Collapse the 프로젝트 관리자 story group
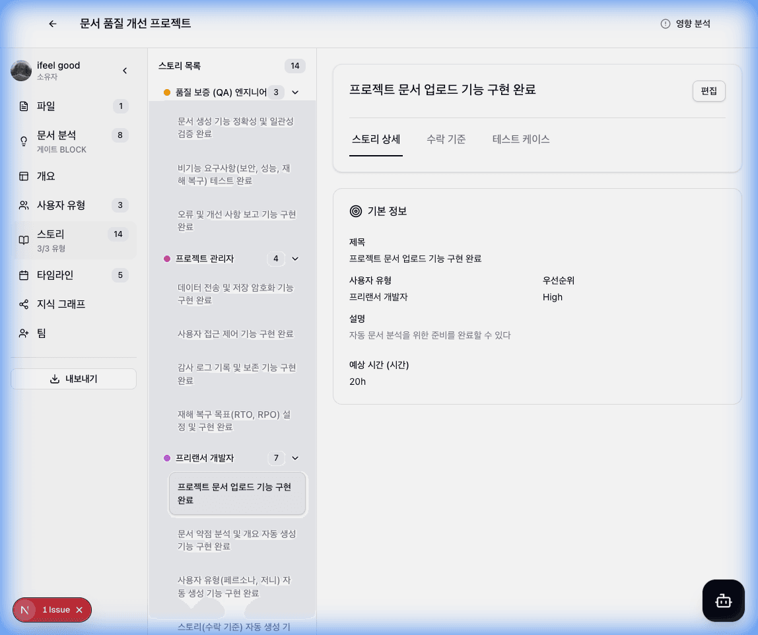Screen dimensions: 758x635 pos(295,259)
